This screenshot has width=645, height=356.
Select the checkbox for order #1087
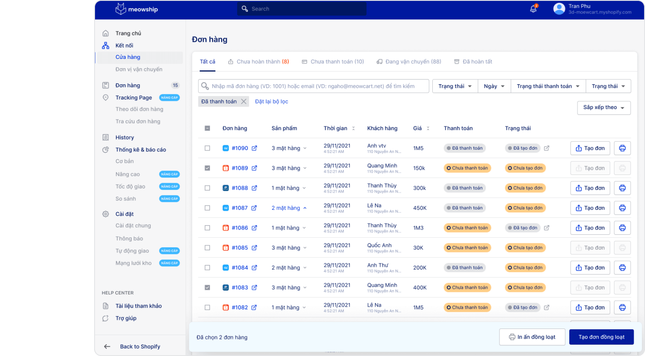coord(207,208)
